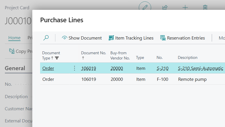The image size is (225, 127).
Task: Open document 106019 in the highlighted row
Action: 89,68
